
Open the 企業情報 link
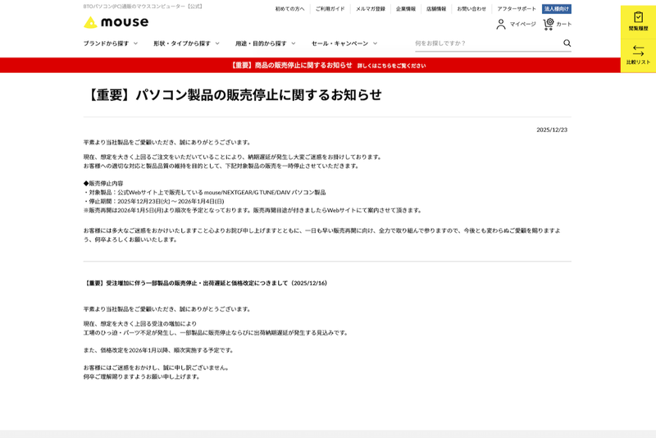pos(405,9)
